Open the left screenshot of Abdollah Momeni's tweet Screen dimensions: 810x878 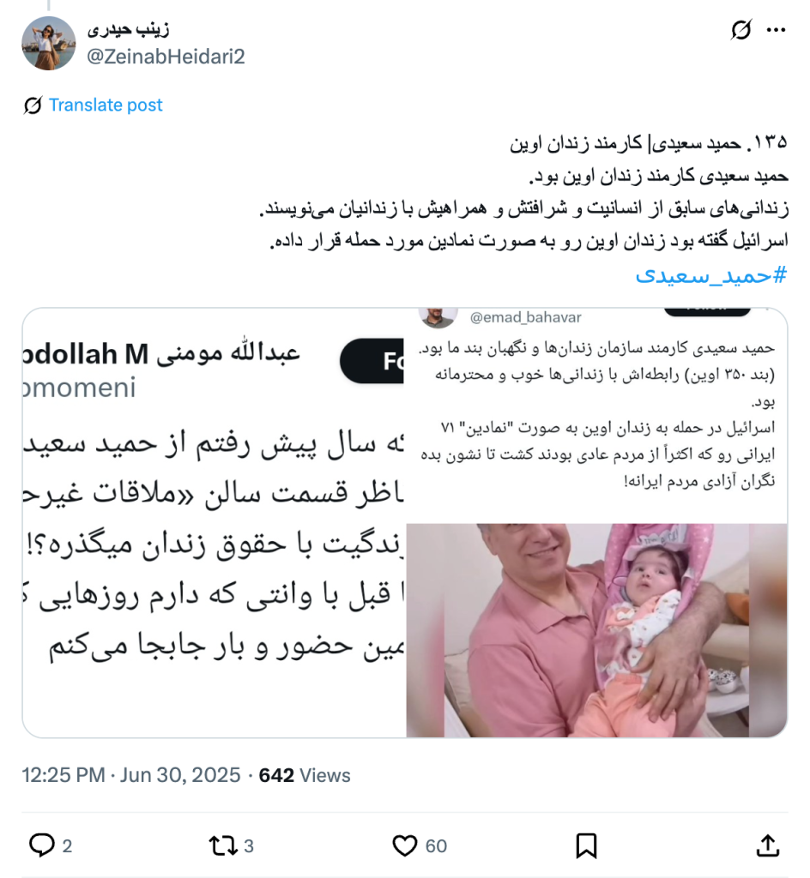click(214, 522)
